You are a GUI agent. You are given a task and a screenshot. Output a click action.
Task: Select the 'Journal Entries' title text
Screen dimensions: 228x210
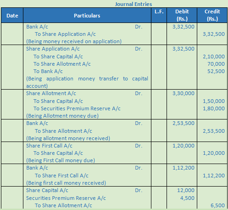click(x=133, y=4)
